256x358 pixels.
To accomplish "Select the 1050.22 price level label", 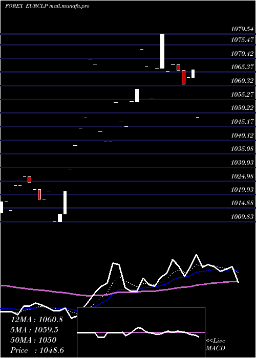I will [x=242, y=108].
